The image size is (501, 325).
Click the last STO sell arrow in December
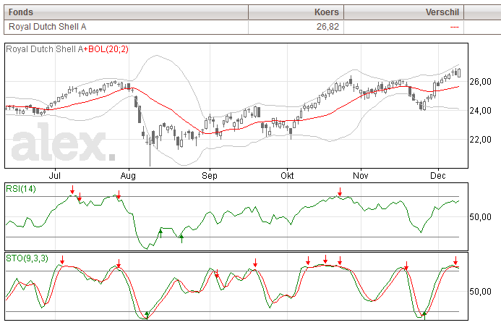pyautogui.click(x=455, y=261)
